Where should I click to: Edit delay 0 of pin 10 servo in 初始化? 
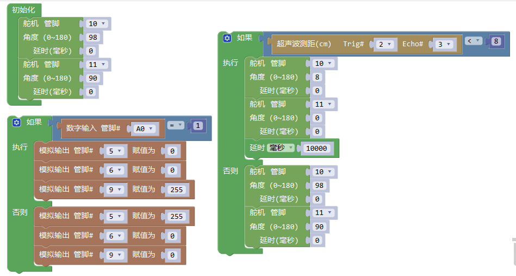tap(91, 51)
